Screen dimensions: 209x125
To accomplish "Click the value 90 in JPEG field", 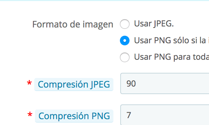I will (131, 83).
